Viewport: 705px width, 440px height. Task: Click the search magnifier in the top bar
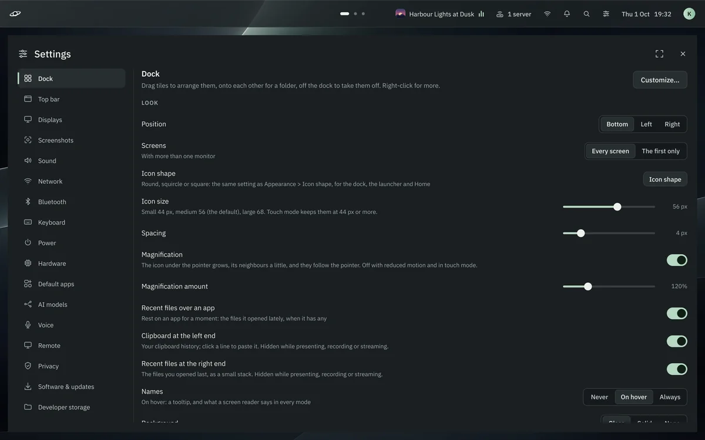click(586, 14)
